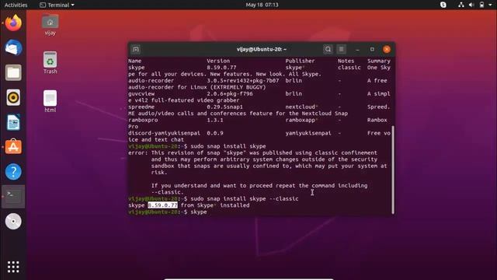Viewport: 497px width, 280px height.
Task: Click the '3.0.5+rev1432+pkg-7b07' version text
Action: [x=243, y=81]
